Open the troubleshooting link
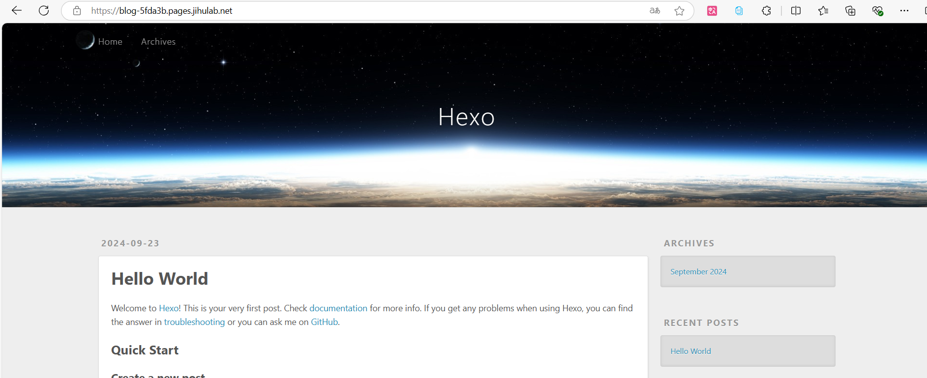 pos(194,322)
